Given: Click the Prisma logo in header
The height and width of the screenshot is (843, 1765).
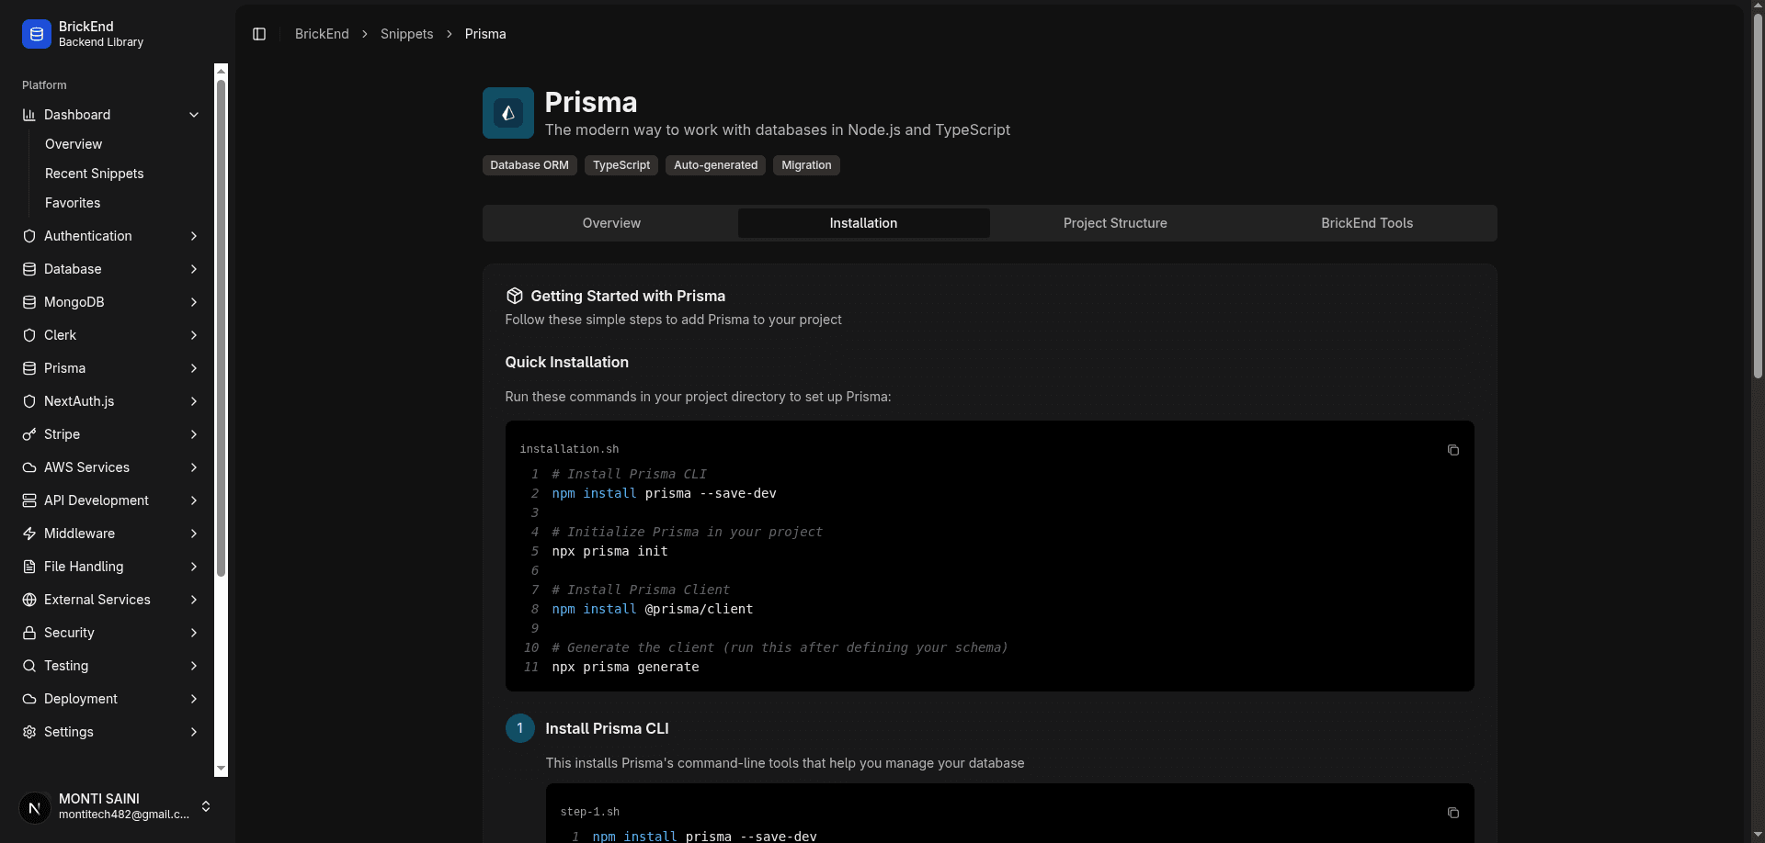Looking at the screenshot, I should point(508,113).
